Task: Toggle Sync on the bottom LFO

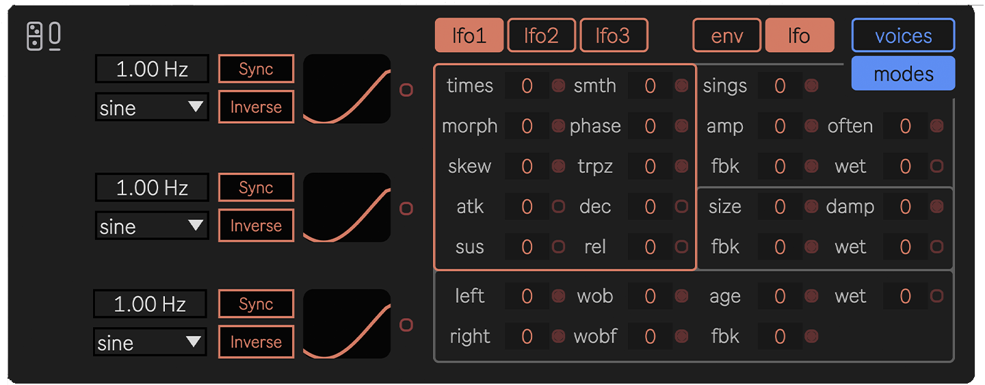Action: click(x=256, y=304)
